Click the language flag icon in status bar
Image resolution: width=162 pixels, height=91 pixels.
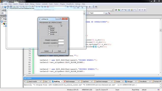[158, 90]
